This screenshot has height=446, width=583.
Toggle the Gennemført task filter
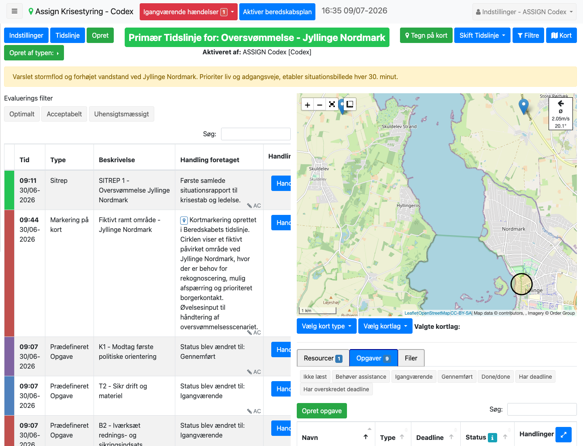click(x=457, y=377)
